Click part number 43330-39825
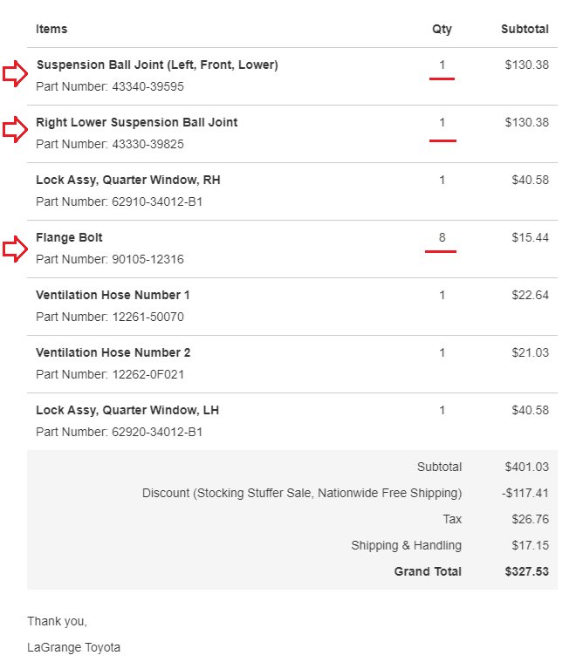 click(x=147, y=144)
